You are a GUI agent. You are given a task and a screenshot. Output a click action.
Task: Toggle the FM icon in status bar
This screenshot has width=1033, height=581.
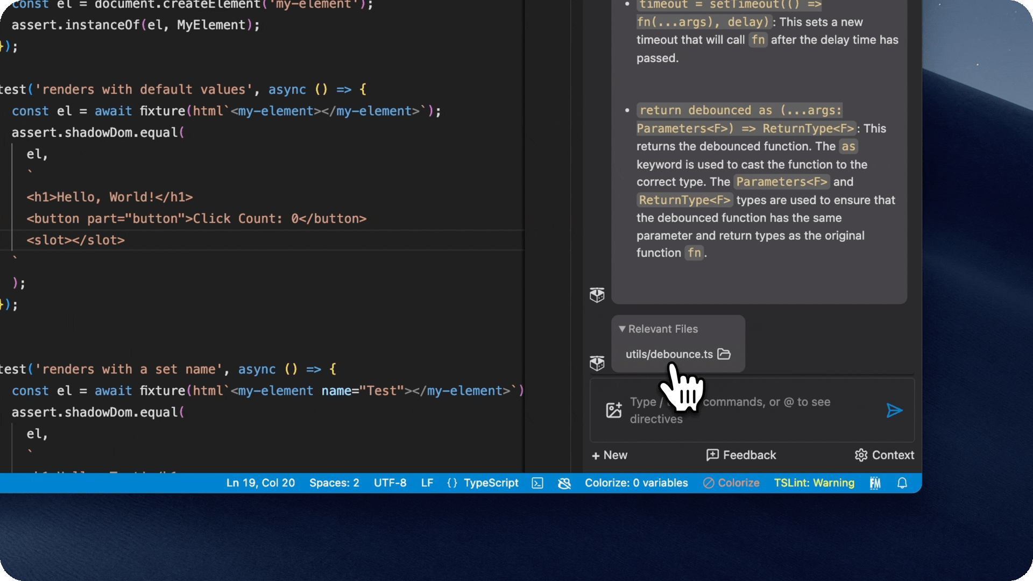875,483
